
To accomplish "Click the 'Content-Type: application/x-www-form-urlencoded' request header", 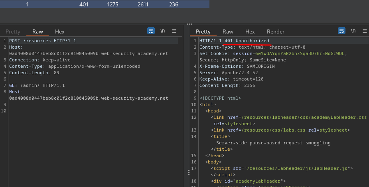I will [75, 66].
